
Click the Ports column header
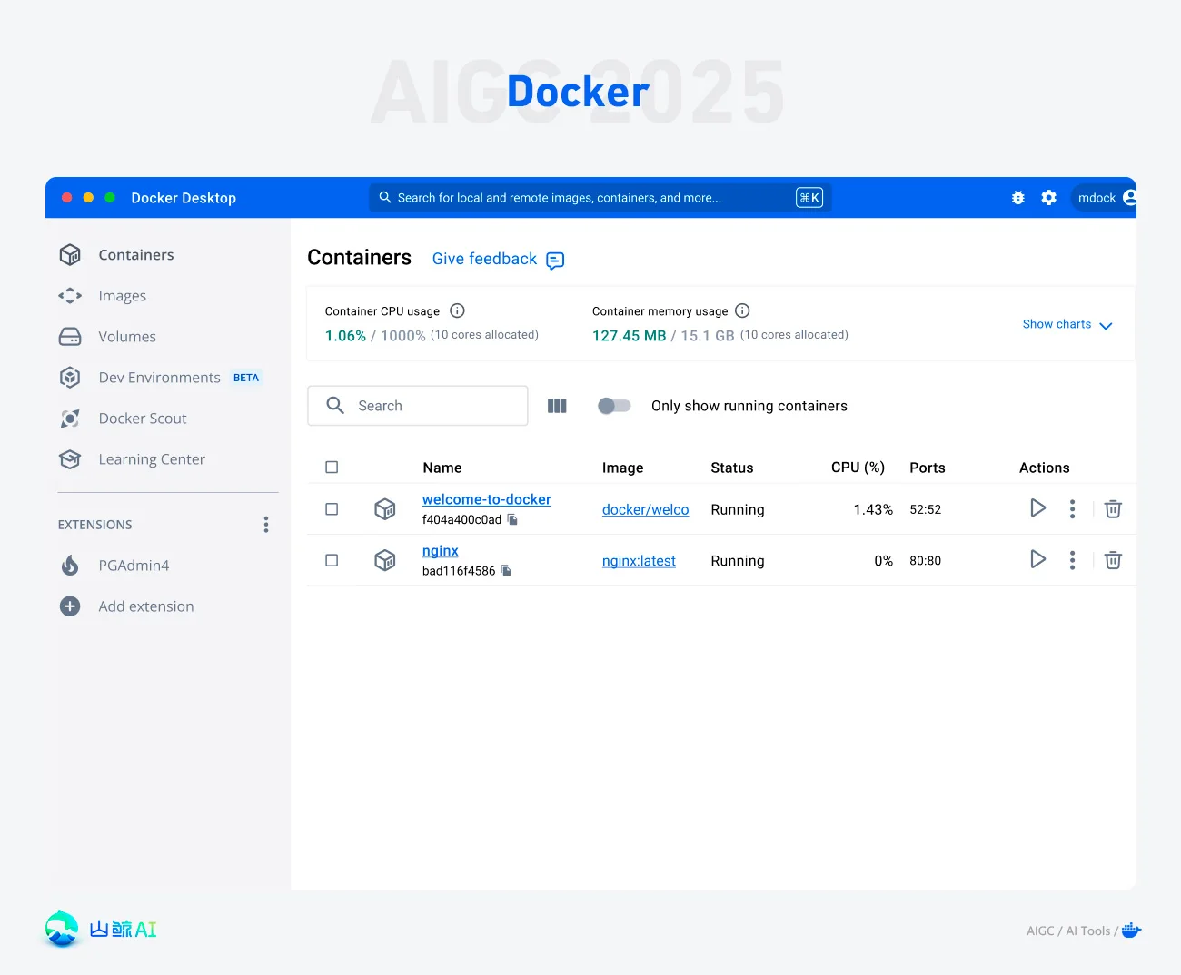tap(928, 468)
